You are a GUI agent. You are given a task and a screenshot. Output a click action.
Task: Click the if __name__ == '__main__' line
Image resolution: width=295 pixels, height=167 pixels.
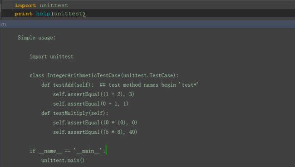67,151
